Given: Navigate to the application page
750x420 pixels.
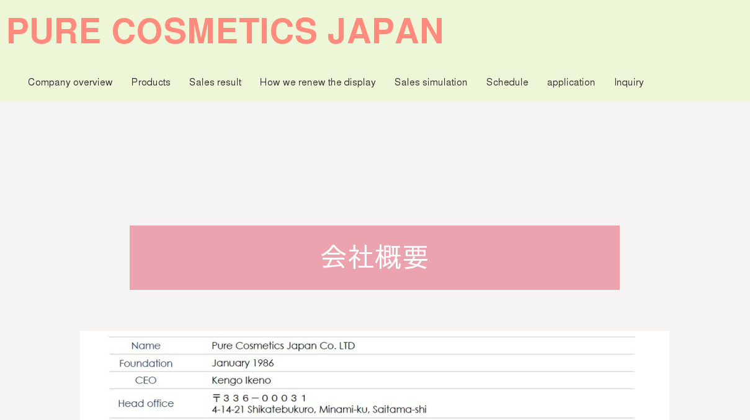Looking at the screenshot, I should click(571, 82).
